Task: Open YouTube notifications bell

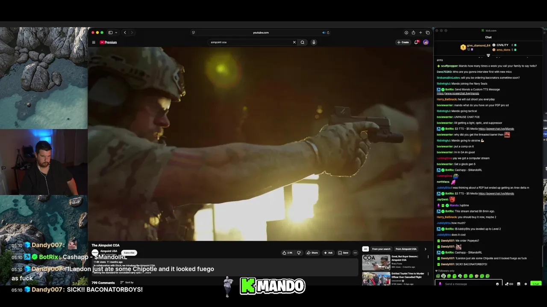Action: pyautogui.click(x=416, y=42)
